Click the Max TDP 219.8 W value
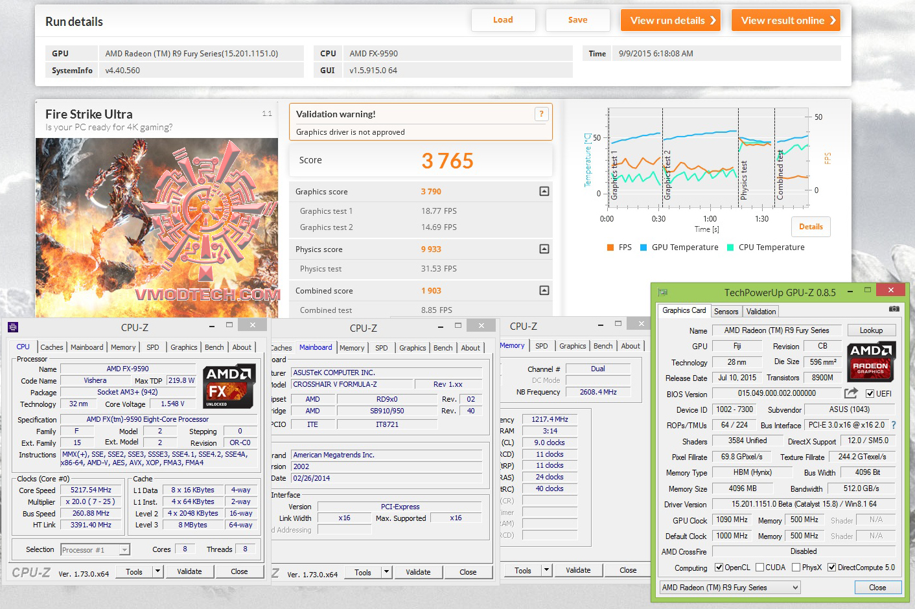 pyautogui.click(x=181, y=380)
